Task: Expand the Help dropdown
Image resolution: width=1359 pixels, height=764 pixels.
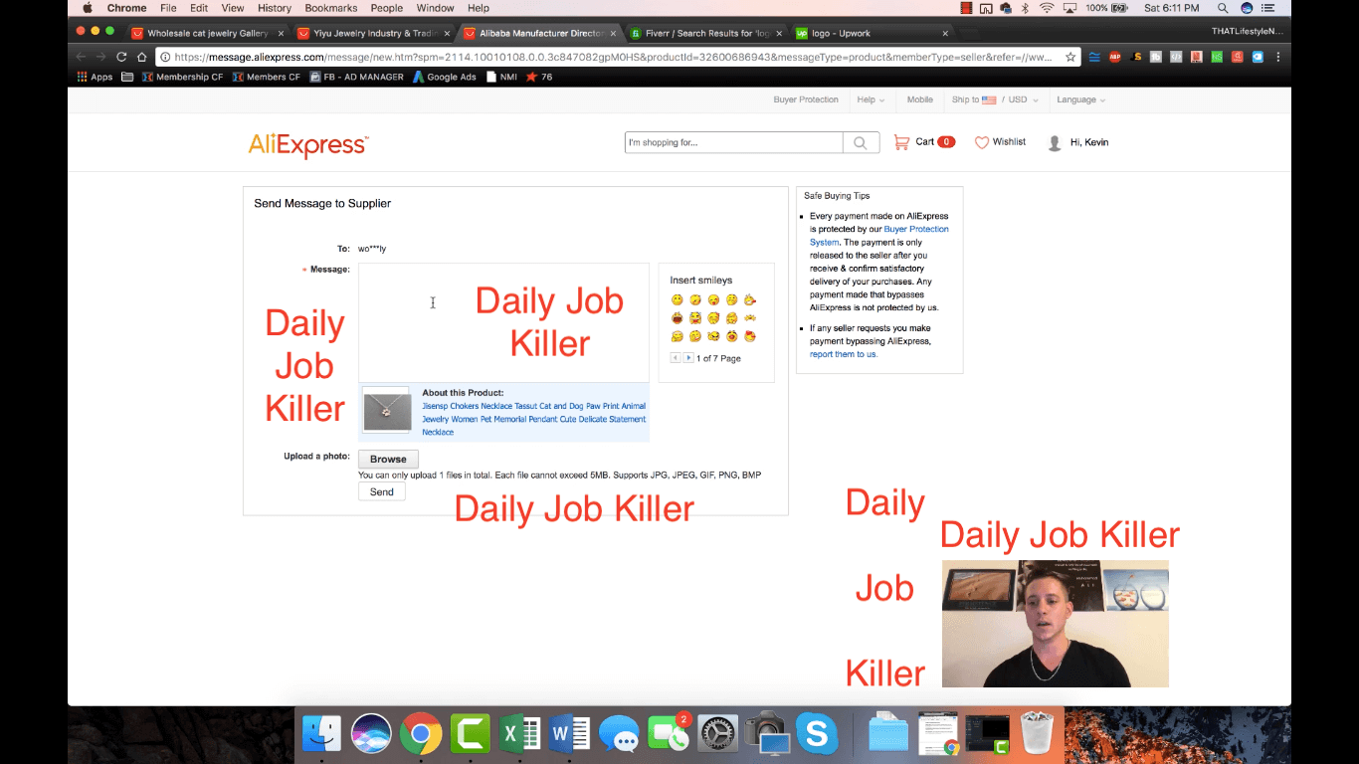Action: (871, 99)
